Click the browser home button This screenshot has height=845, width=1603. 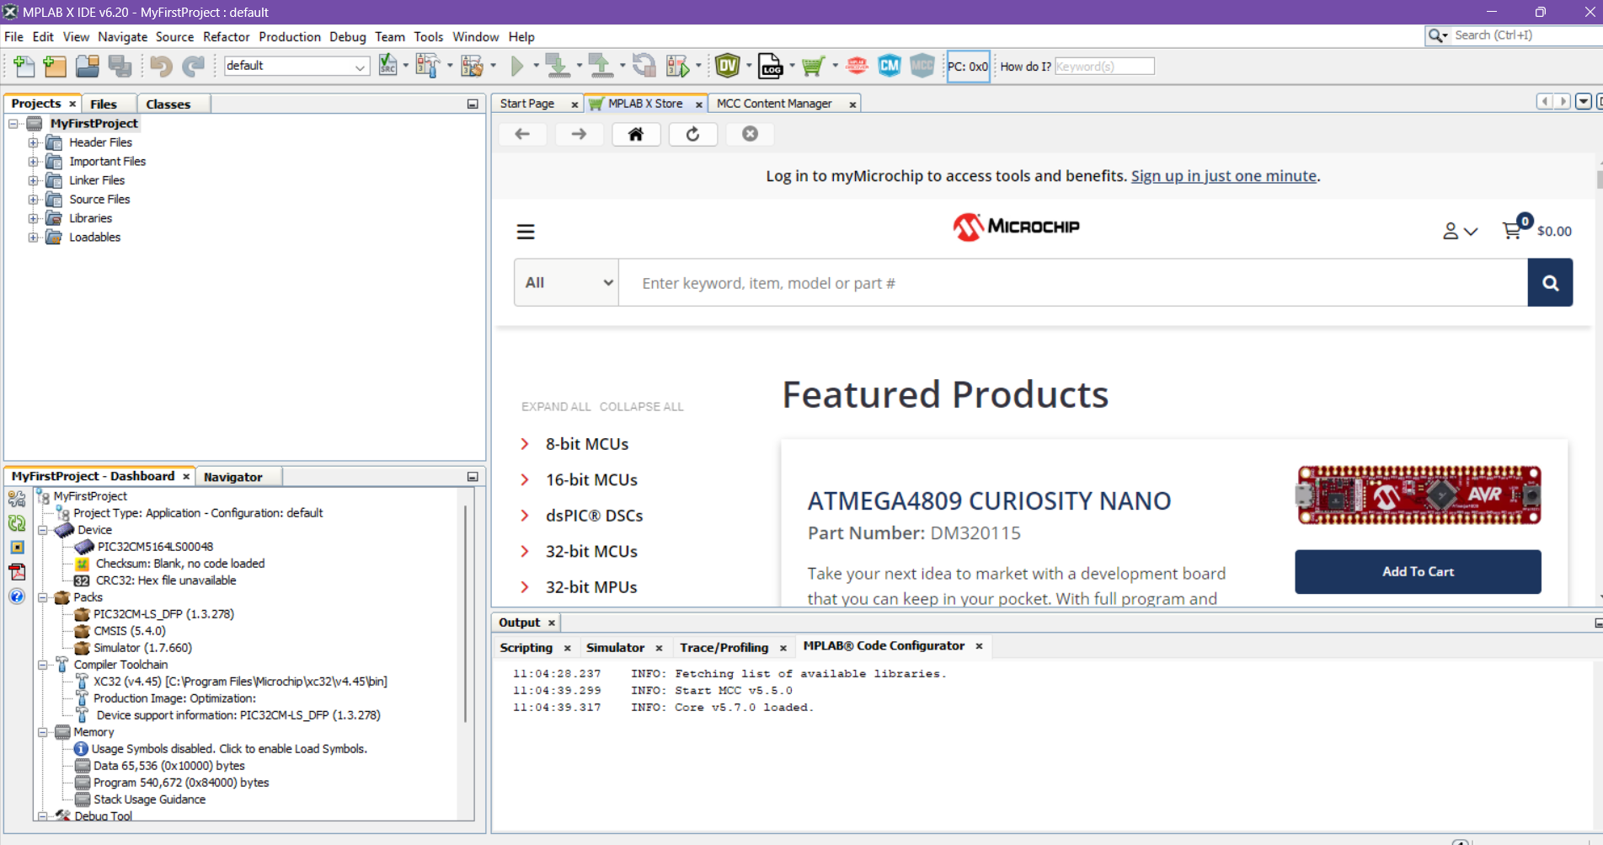pyautogui.click(x=636, y=134)
